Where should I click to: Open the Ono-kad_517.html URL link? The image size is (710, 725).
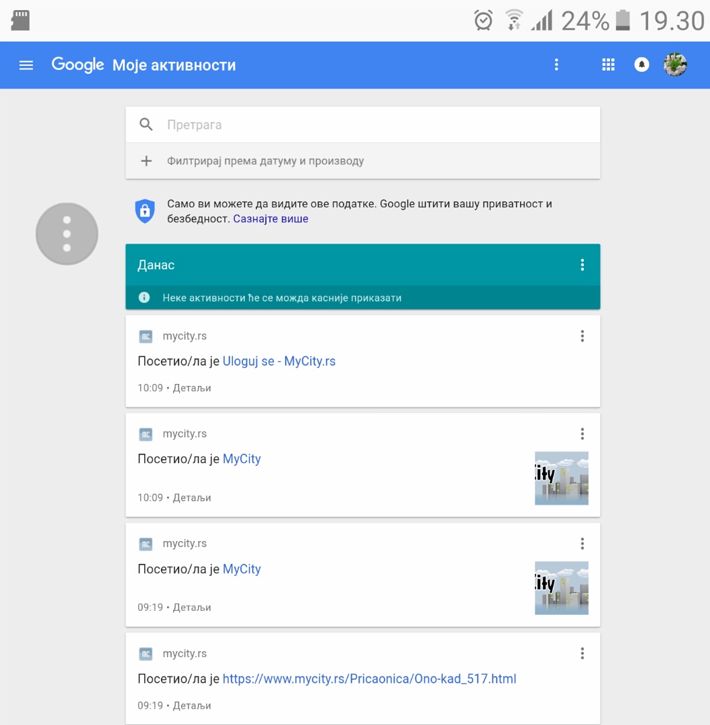click(x=369, y=679)
